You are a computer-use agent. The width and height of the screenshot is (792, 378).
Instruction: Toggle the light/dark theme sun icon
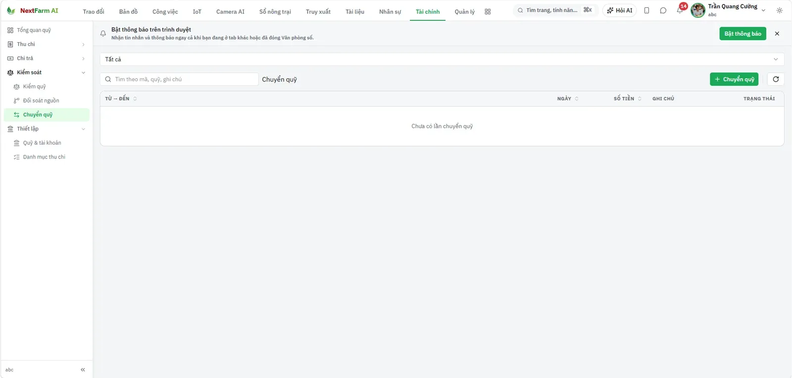tap(780, 10)
